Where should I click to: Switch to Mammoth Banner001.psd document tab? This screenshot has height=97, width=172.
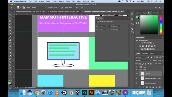point(65,11)
